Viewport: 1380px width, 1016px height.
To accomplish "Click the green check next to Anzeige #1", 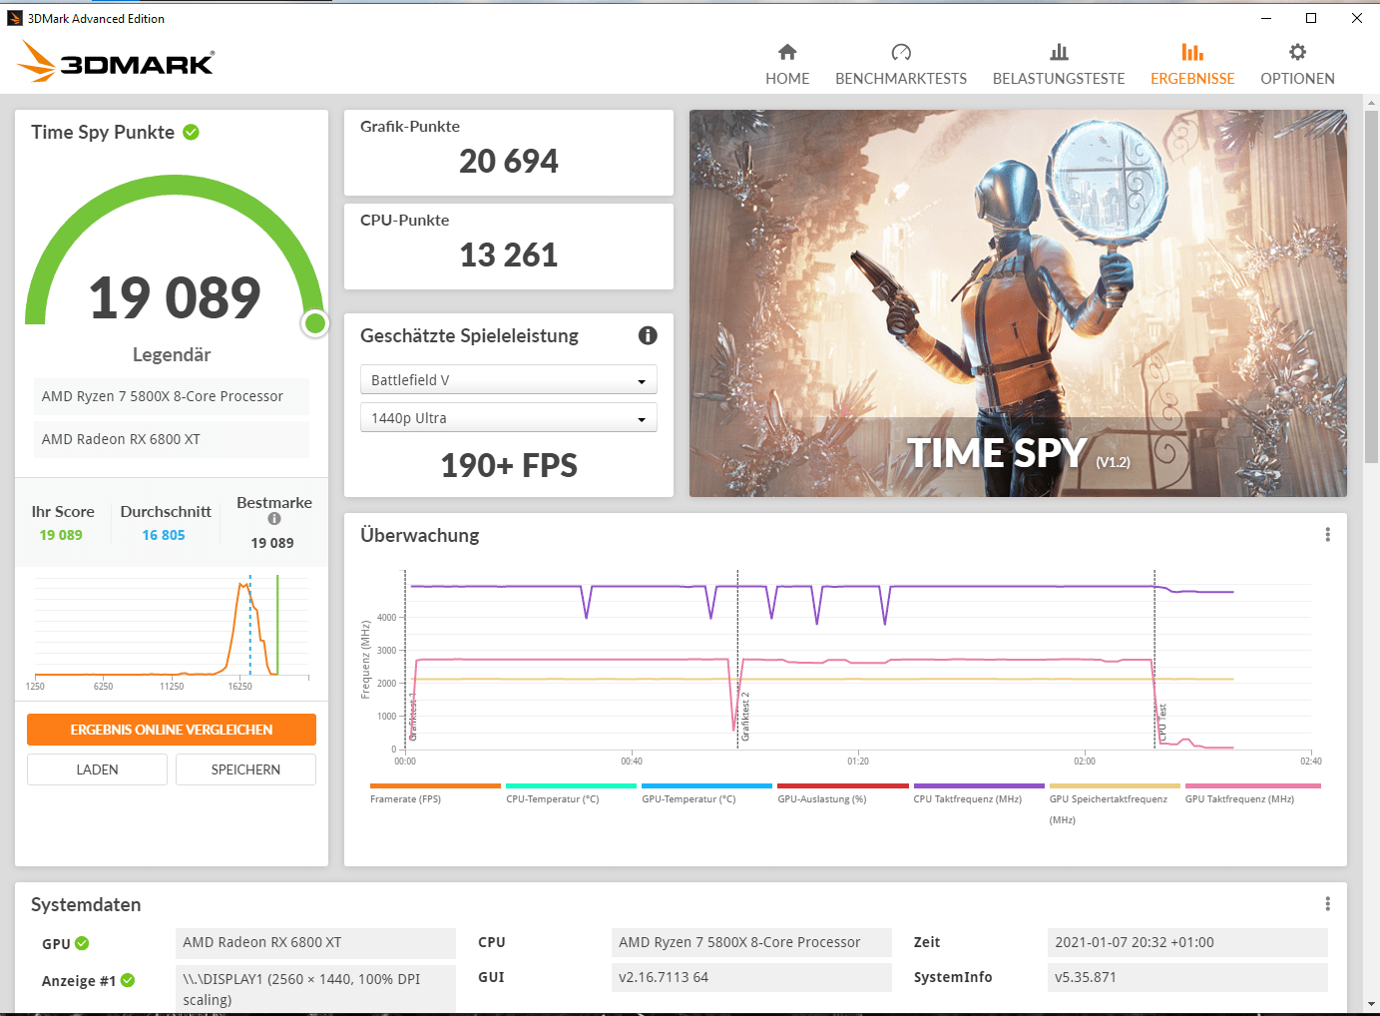I will coord(128,980).
